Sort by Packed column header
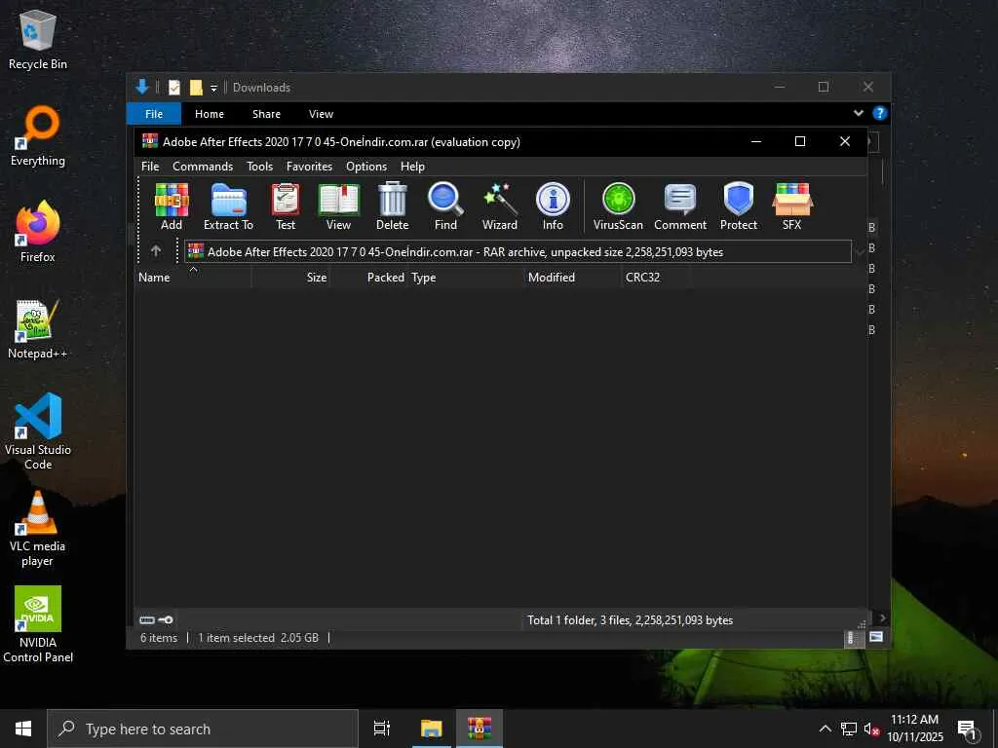The image size is (998, 748). point(369,278)
